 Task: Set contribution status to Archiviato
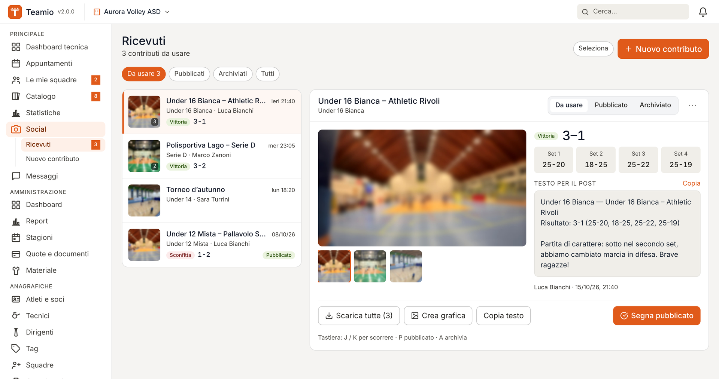tap(655, 105)
